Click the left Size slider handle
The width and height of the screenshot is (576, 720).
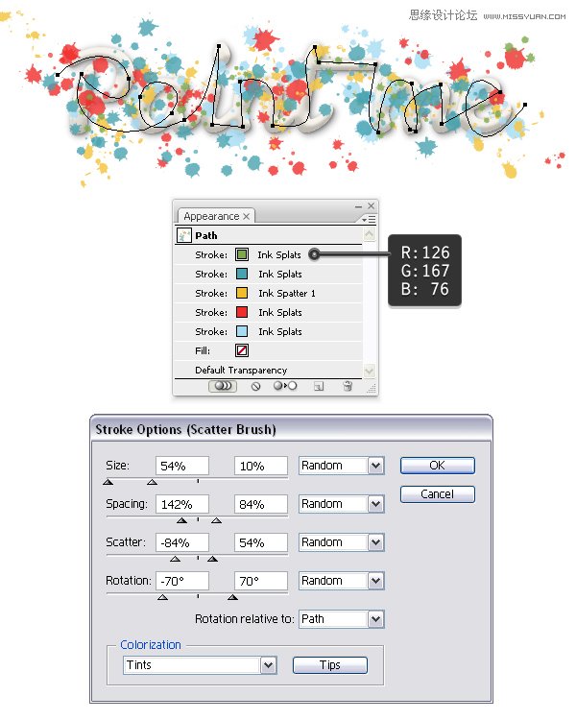pyautogui.click(x=108, y=482)
